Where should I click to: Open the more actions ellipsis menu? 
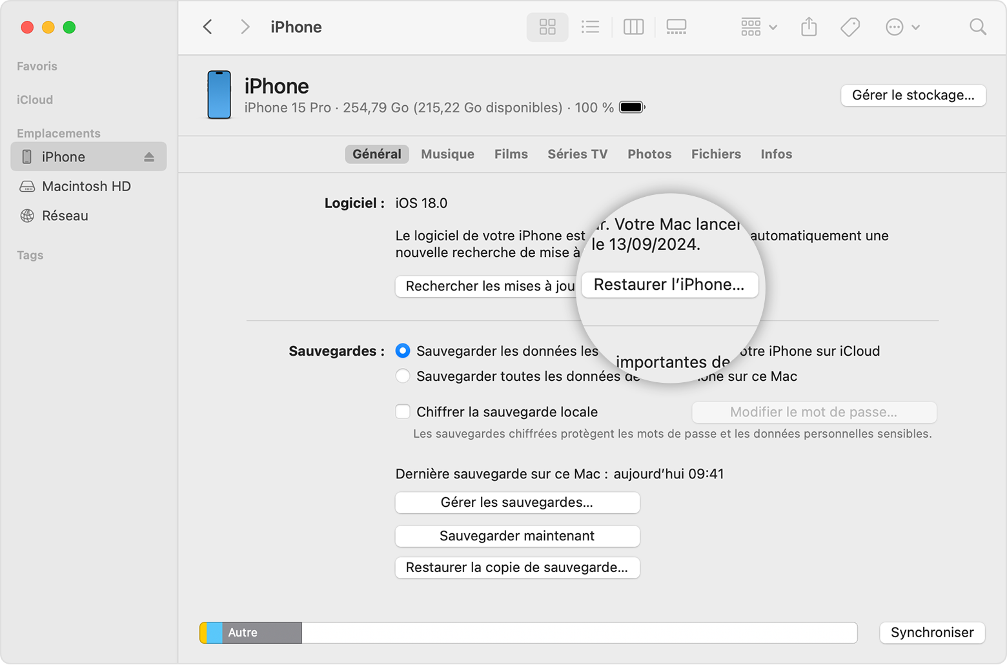(902, 27)
